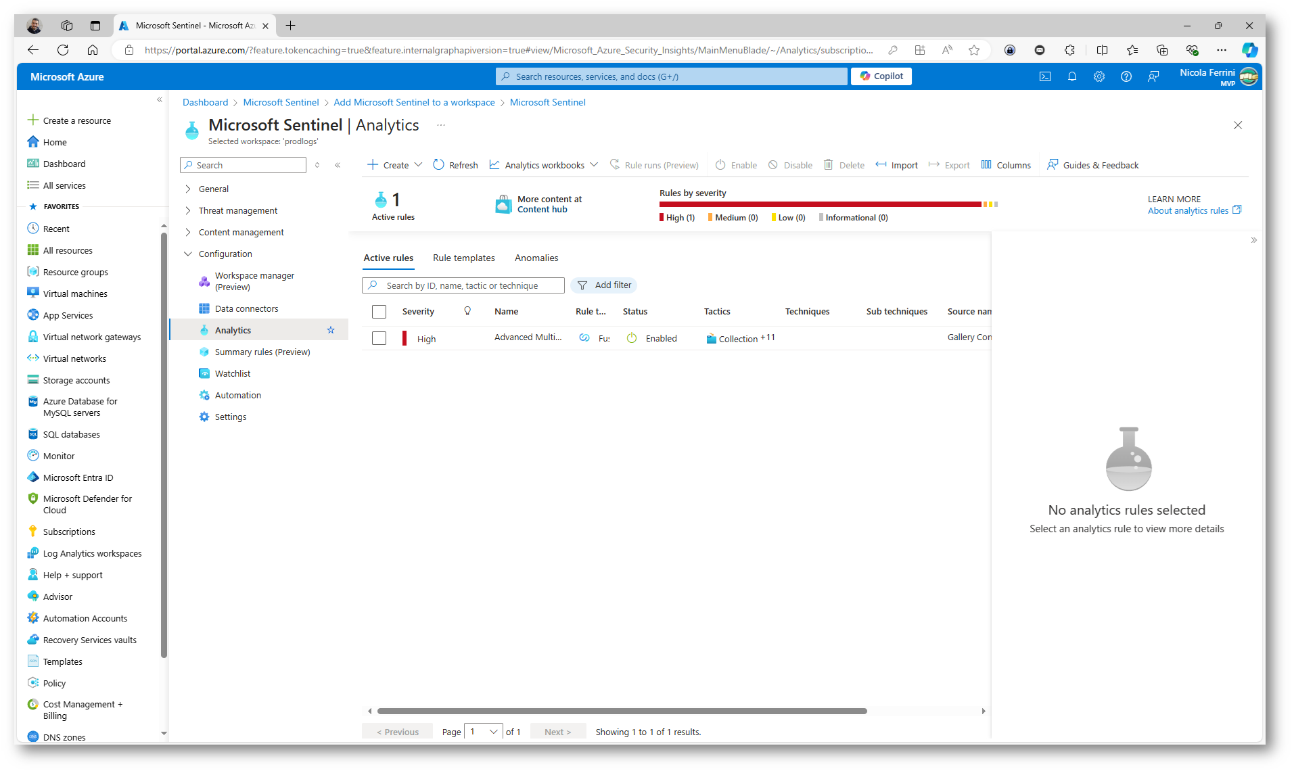Sort by Status column header
The width and height of the screenshot is (1294, 773).
point(635,312)
